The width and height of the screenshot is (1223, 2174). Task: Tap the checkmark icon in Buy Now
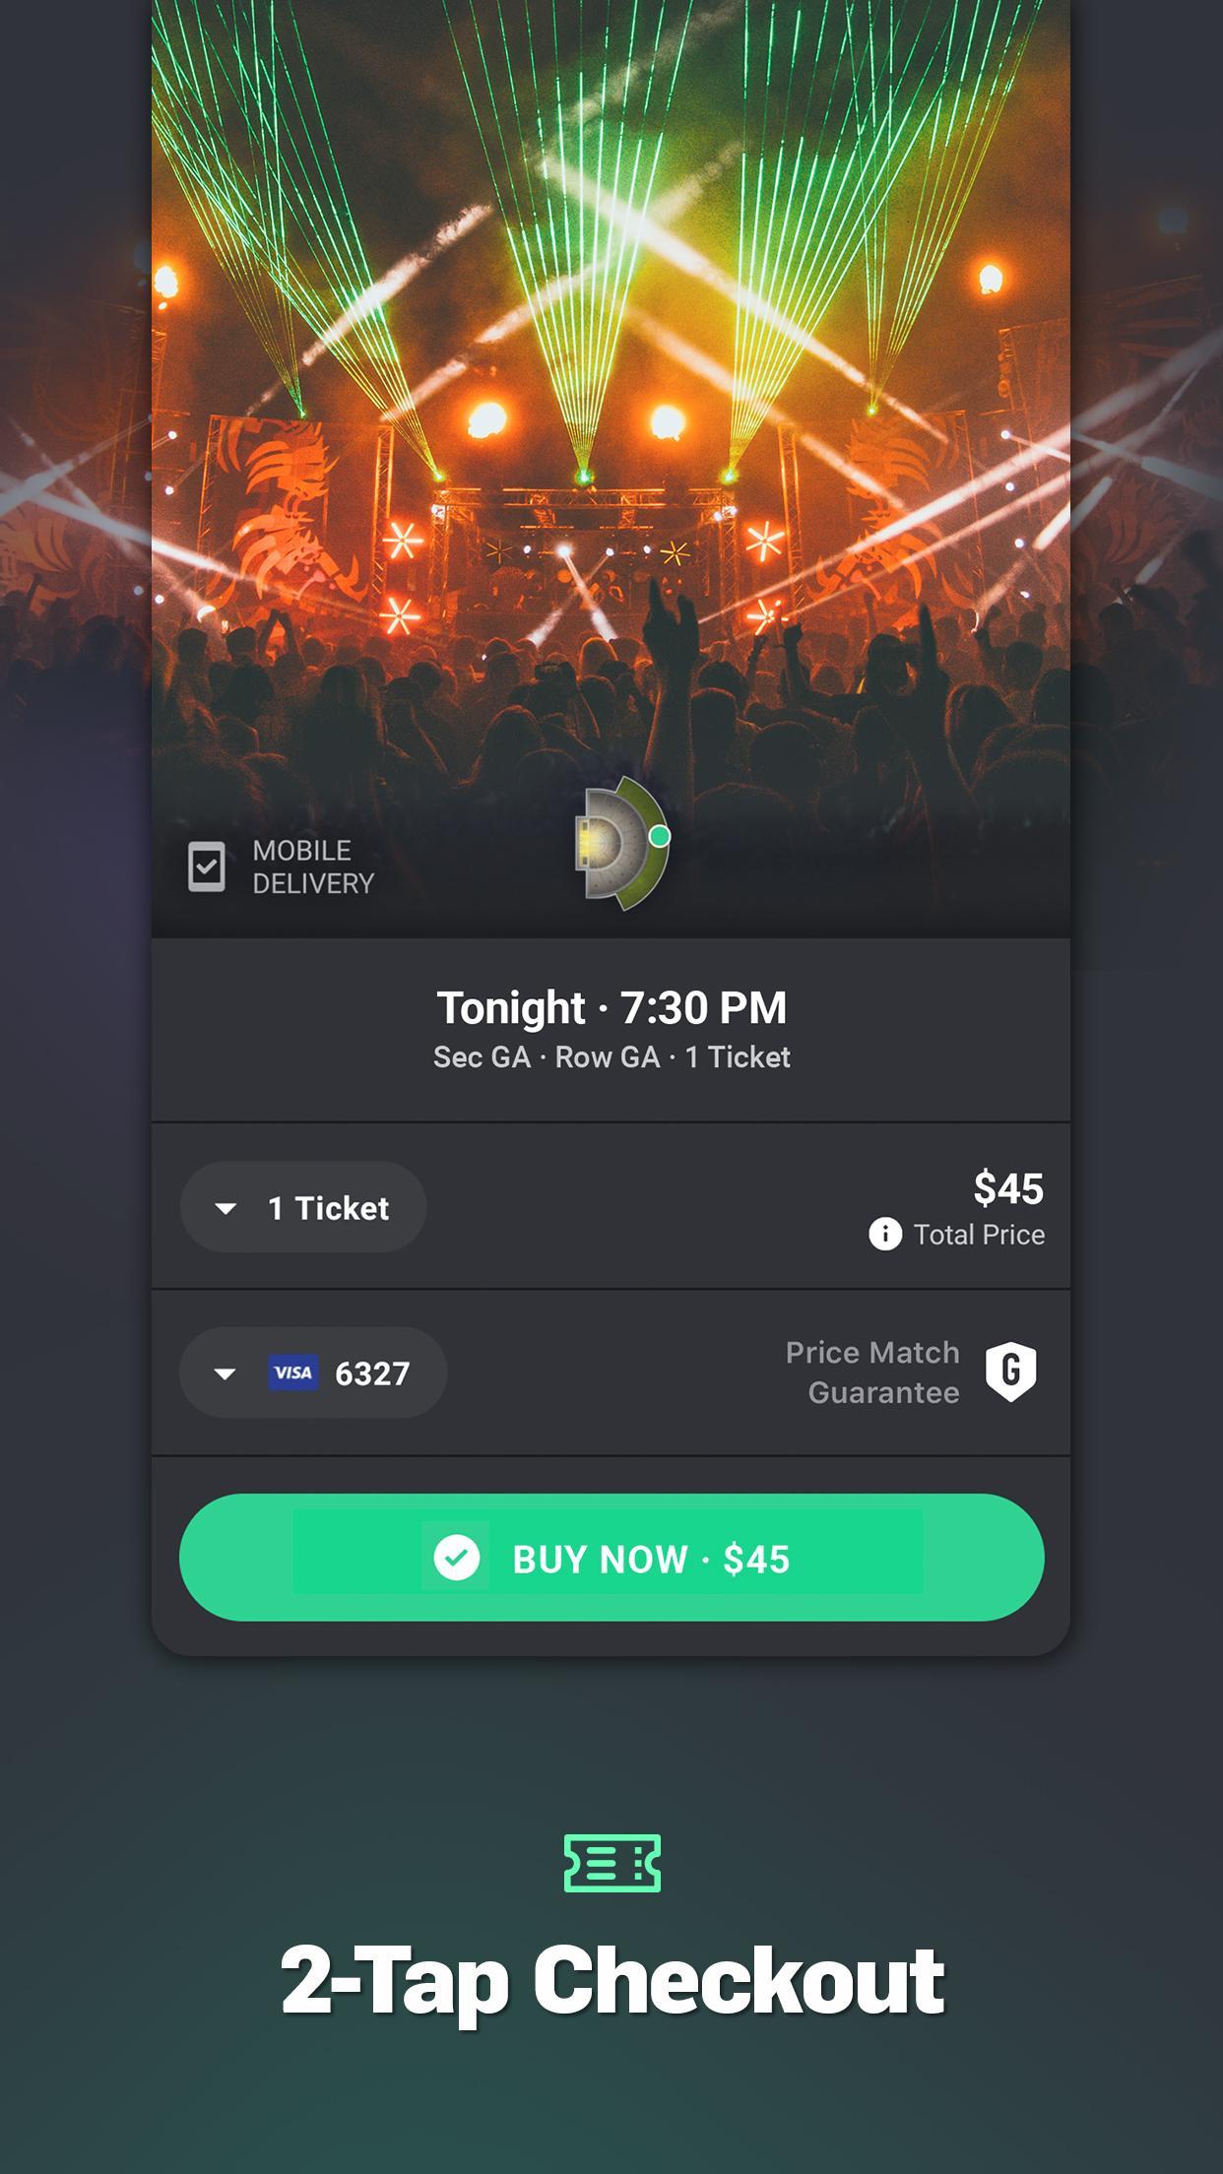[457, 1558]
